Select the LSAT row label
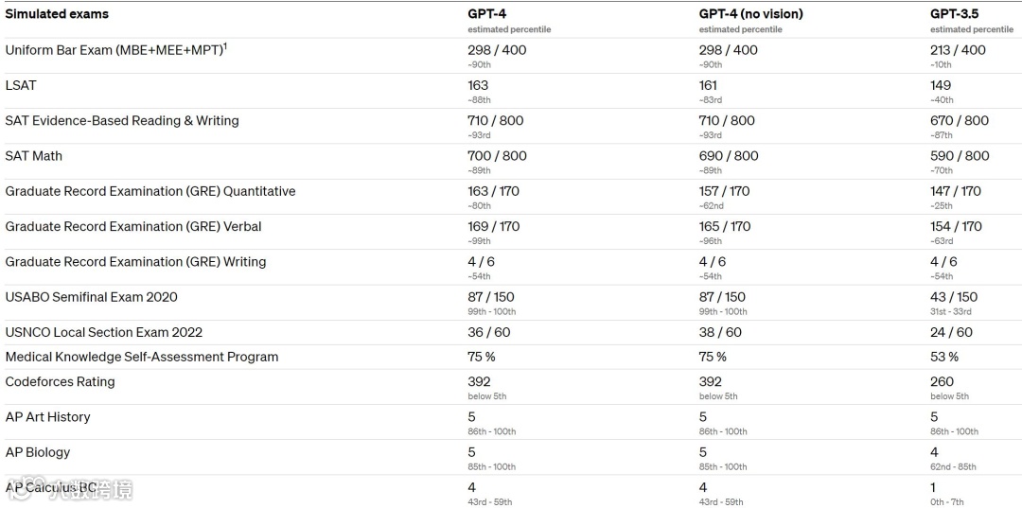Viewport: 1022px width, 508px height. [x=21, y=85]
